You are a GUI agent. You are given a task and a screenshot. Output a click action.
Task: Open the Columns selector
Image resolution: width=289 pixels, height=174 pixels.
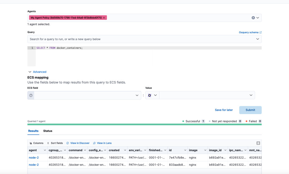(x=36, y=143)
